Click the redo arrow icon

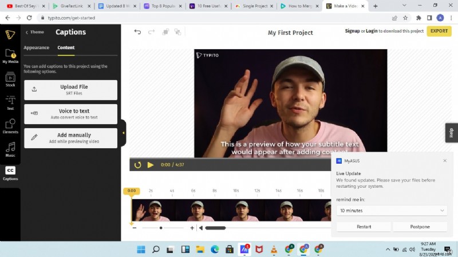click(151, 32)
